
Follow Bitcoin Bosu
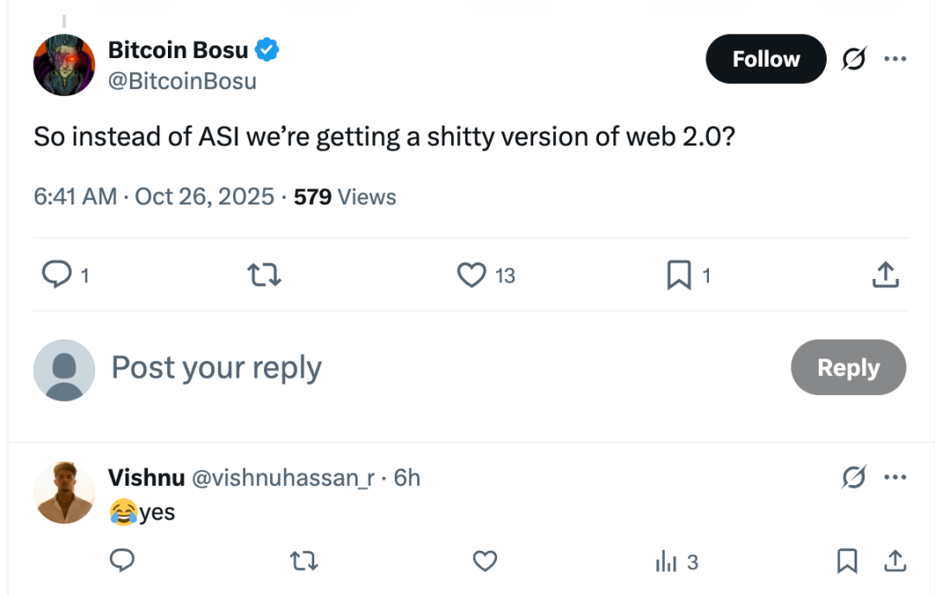point(765,59)
